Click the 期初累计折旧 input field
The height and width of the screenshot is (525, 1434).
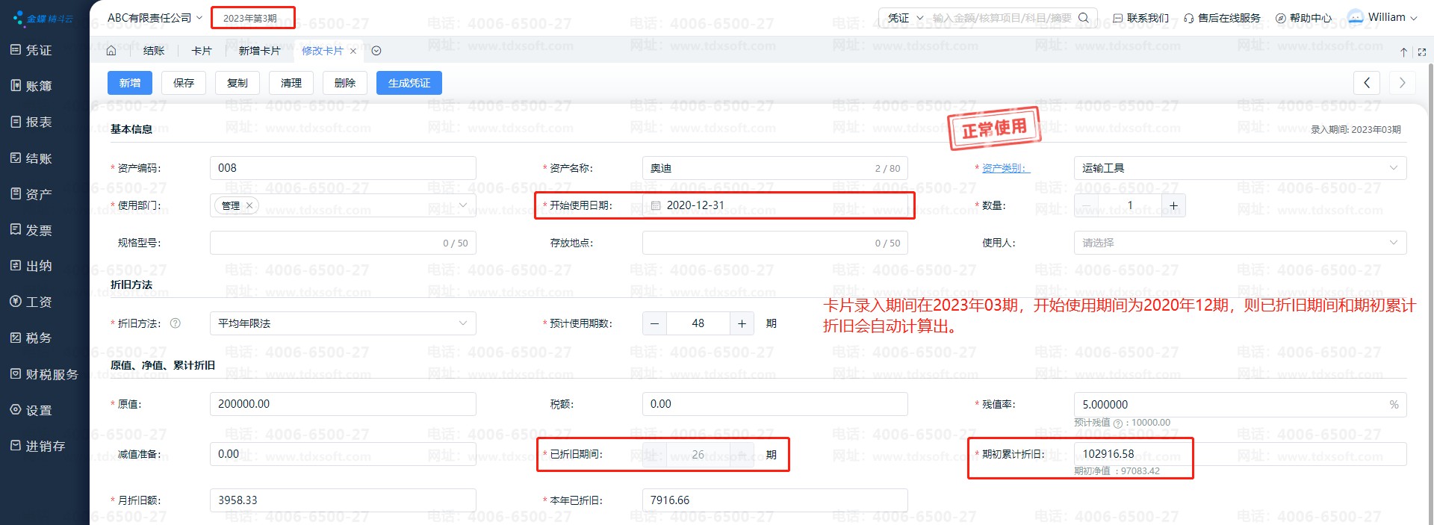click(x=1240, y=454)
